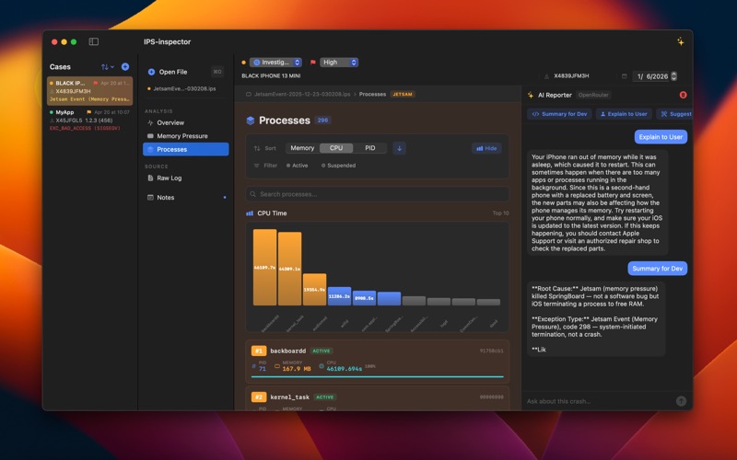Go to Overview analysis section

click(186, 122)
